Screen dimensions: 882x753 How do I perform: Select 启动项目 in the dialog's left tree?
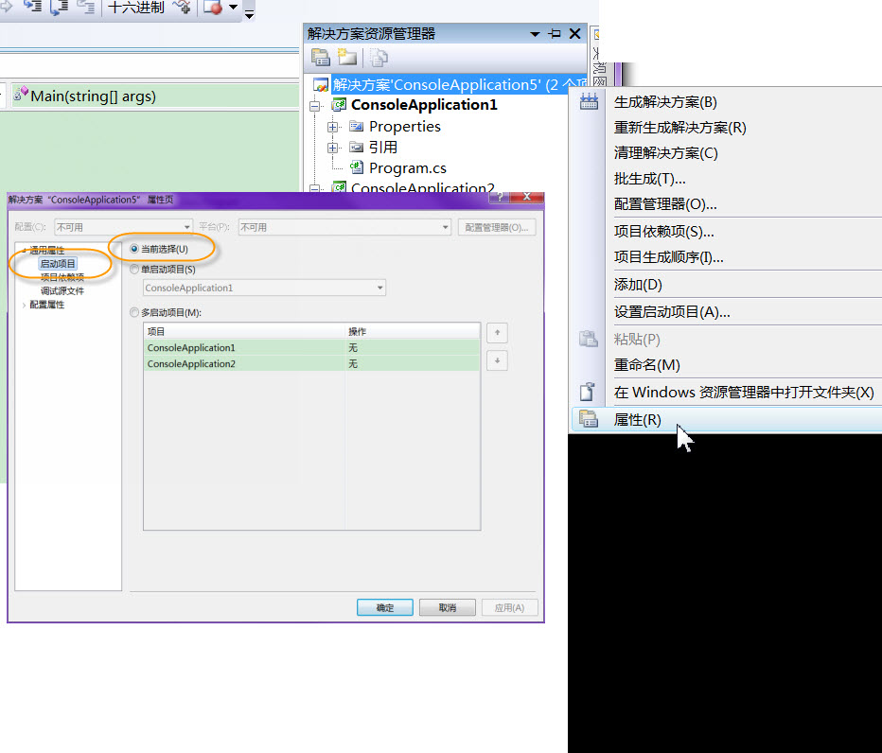tap(58, 264)
